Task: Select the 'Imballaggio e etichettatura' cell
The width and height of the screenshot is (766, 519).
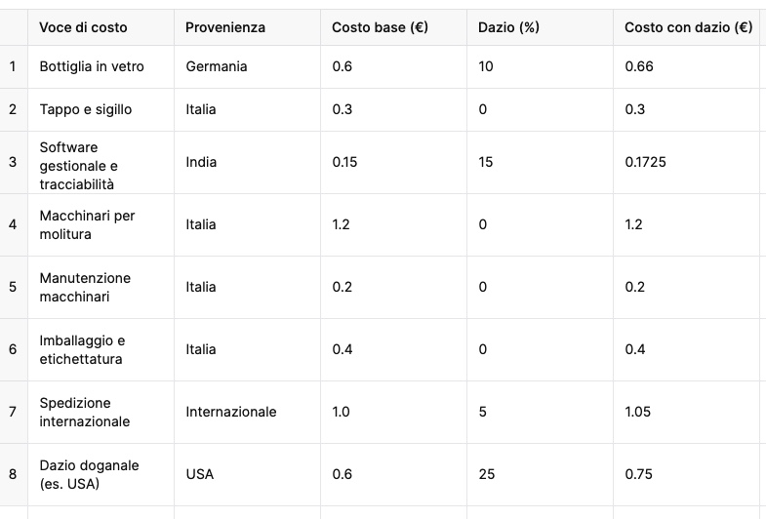Action: tap(82, 349)
